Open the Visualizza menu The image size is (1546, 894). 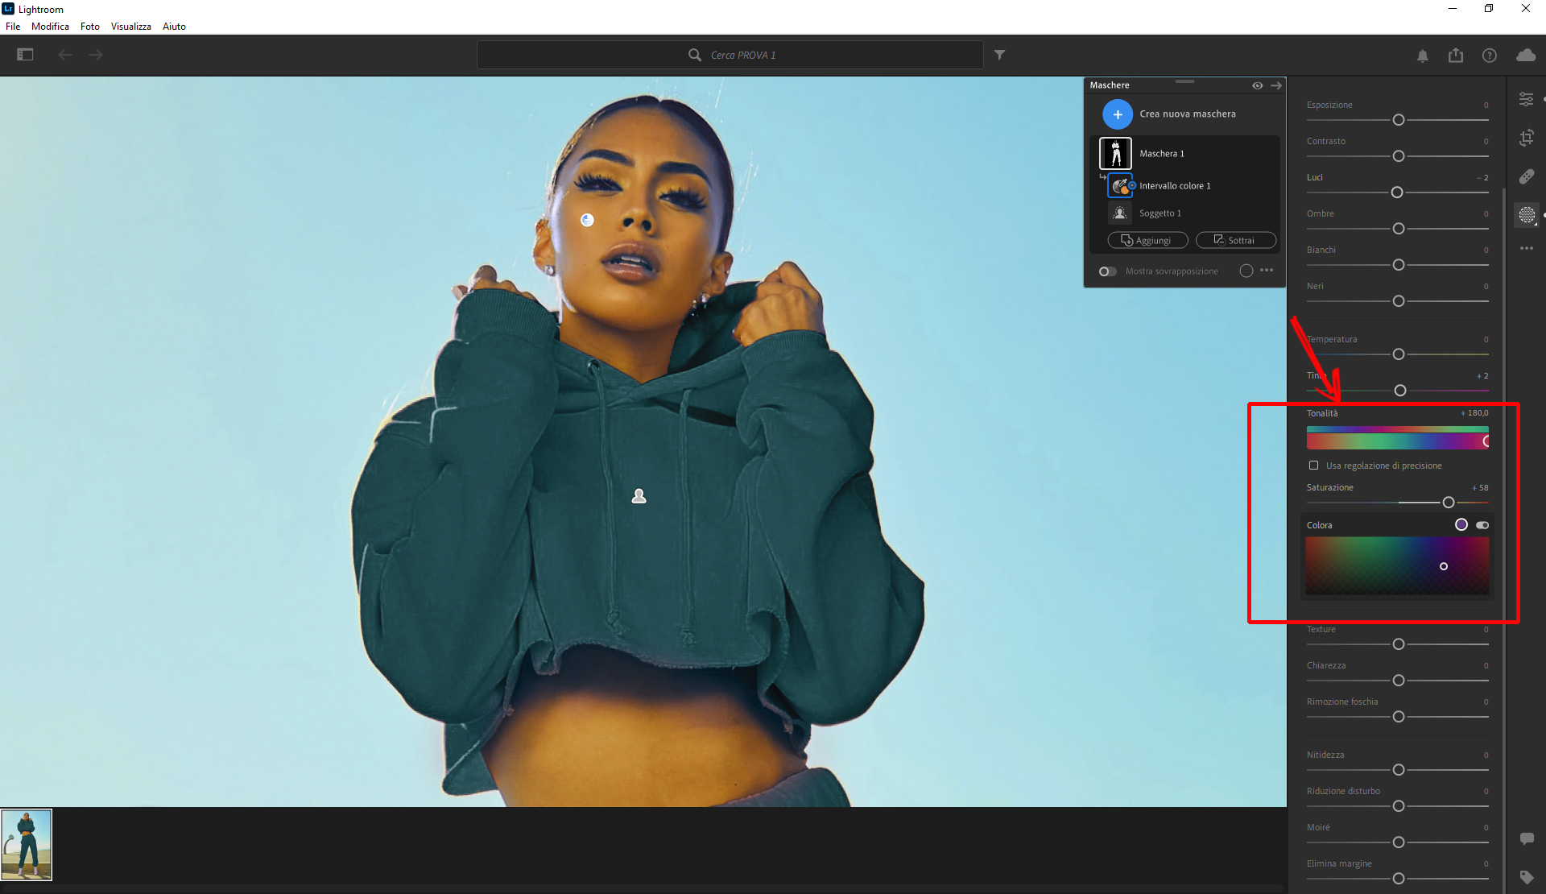click(130, 27)
